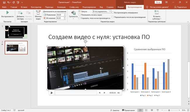Redo the last action
Screen dimensions: 190x112
(13, 2)
